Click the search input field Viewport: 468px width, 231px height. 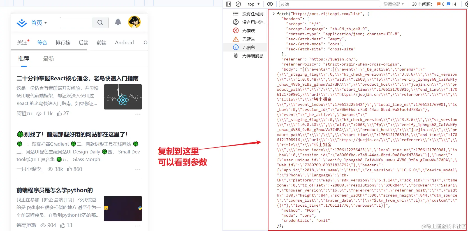(x=76, y=23)
